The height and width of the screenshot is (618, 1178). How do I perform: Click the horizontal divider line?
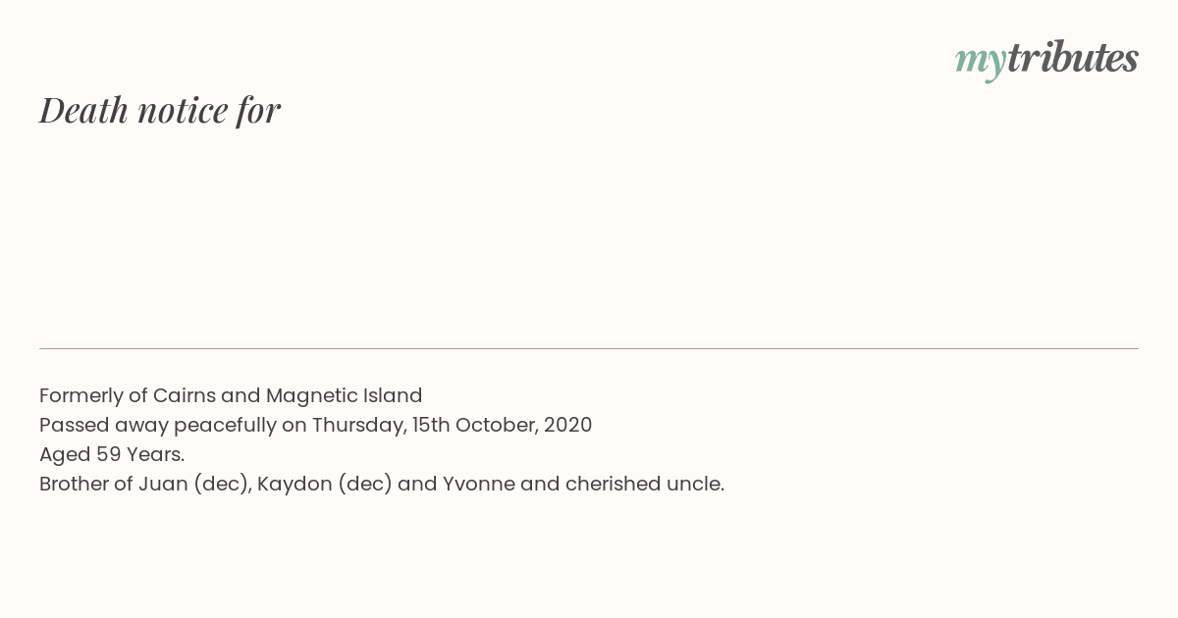589,348
